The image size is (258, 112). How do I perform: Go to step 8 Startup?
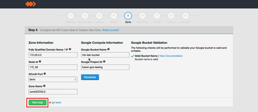tap(171, 16)
